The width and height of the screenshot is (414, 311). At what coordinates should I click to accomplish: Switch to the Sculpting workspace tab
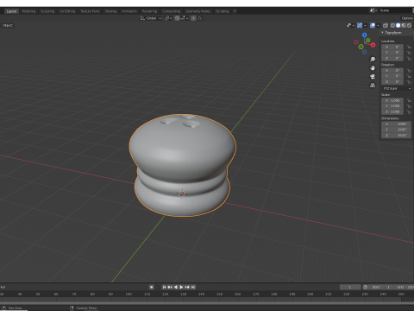47,11
